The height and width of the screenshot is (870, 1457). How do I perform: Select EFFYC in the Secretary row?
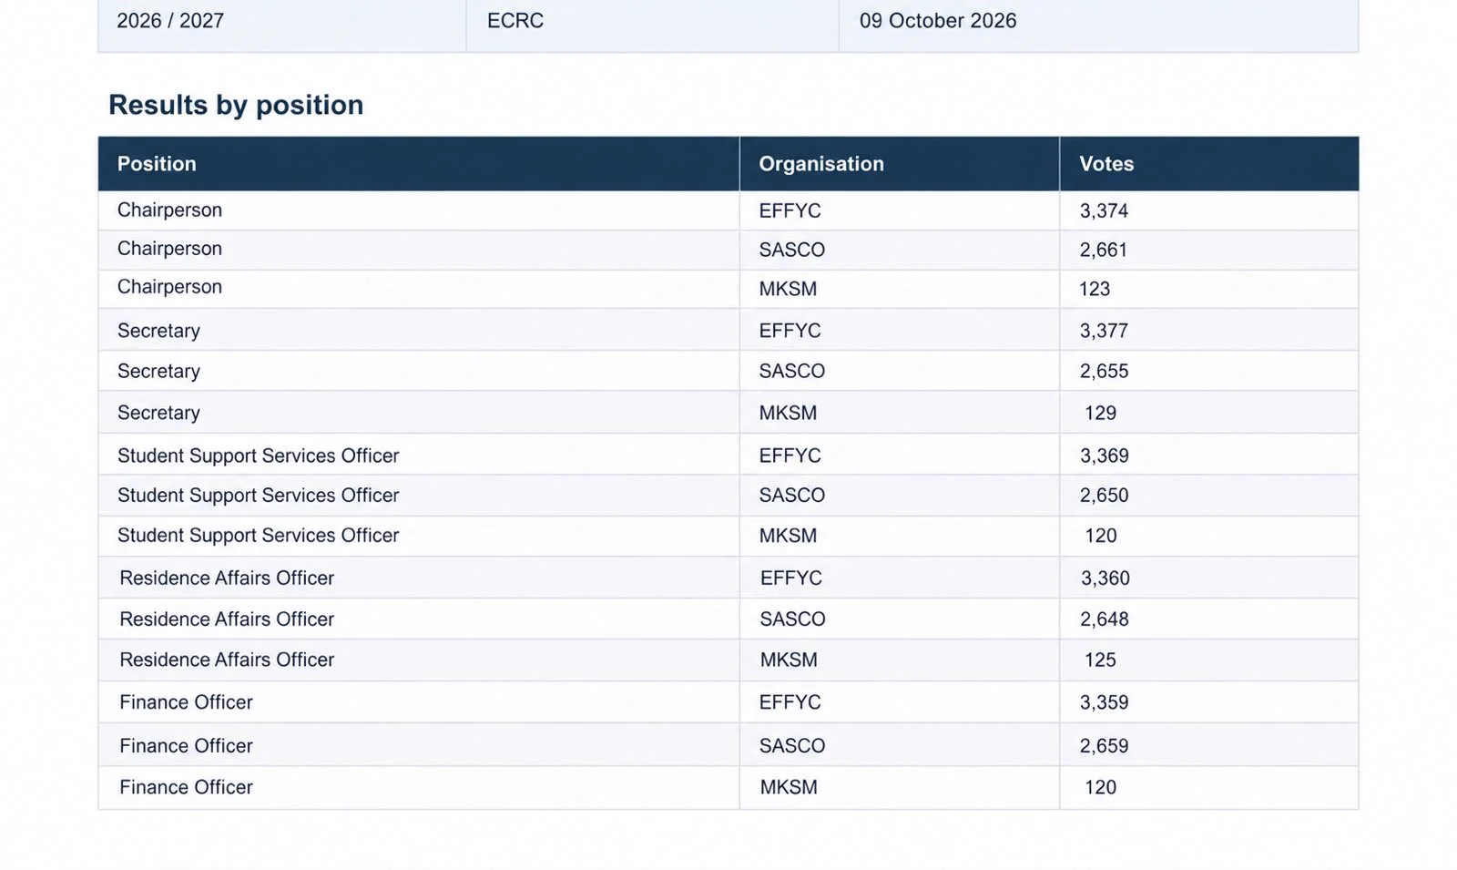[790, 331]
